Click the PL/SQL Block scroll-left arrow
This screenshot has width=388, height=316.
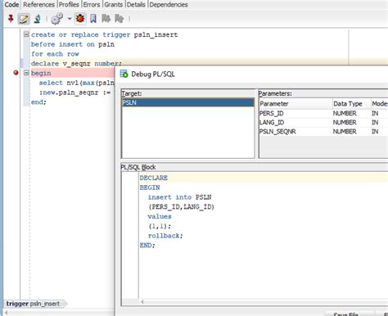coord(142,302)
